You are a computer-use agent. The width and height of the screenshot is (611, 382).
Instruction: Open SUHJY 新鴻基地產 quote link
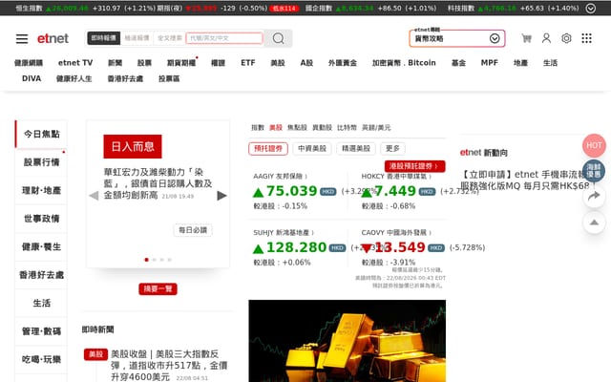coord(284,233)
